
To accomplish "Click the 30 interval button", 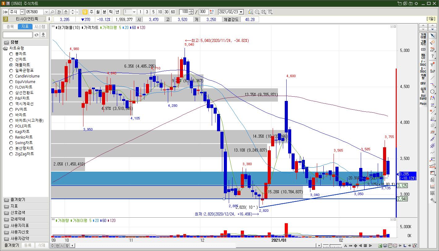I will (166, 12).
